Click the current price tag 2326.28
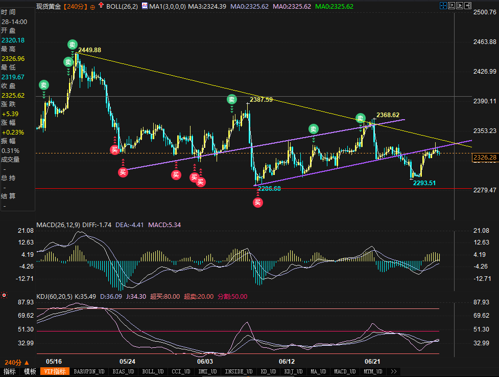The image size is (499, 377). coord(484,158)
